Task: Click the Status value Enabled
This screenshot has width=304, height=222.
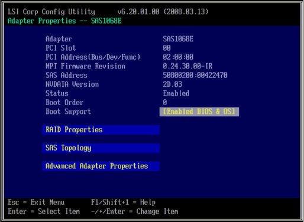Action: click(176, 93)
